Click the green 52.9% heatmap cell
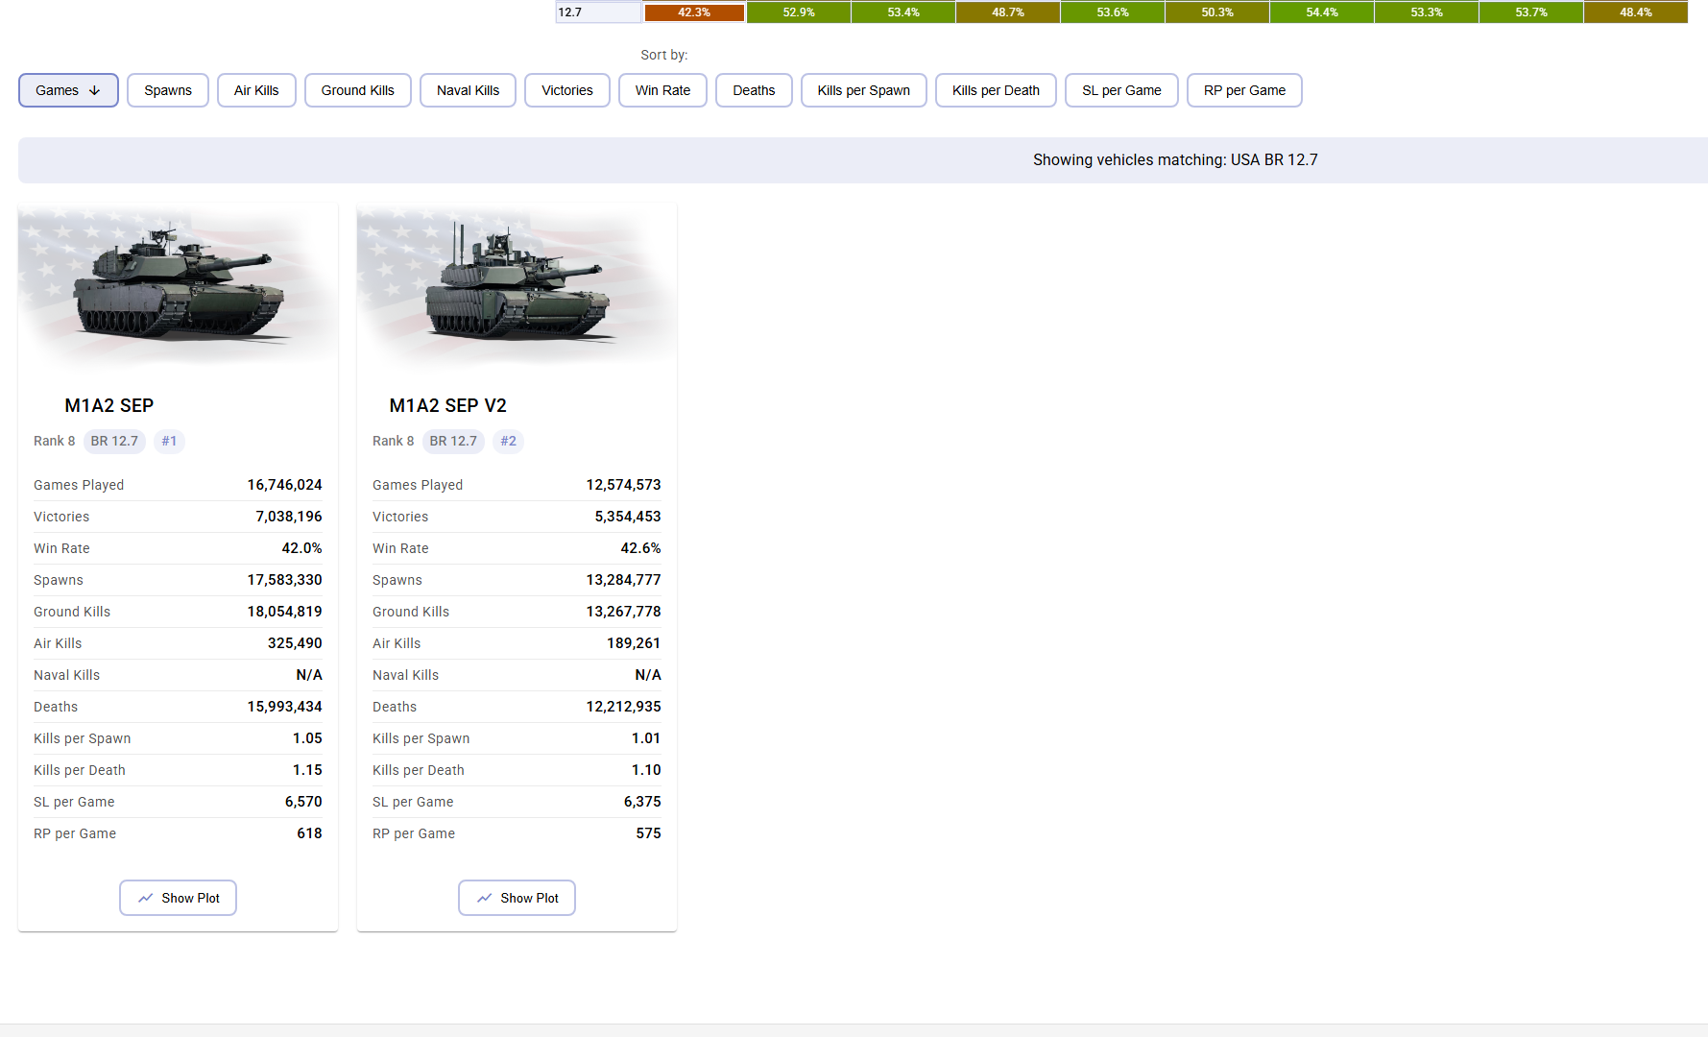The width and height of the screenshot is (1708, 1037). click(799, 12)
